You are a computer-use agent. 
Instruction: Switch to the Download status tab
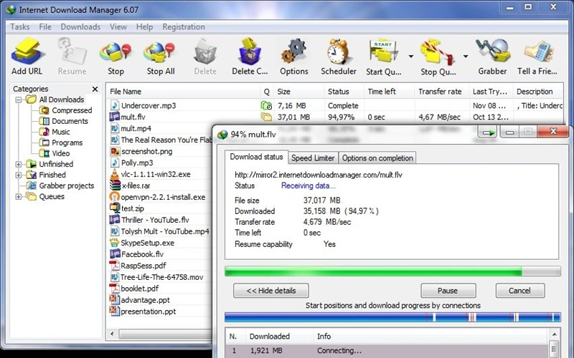pyautogui.click(x=256, y=157)
